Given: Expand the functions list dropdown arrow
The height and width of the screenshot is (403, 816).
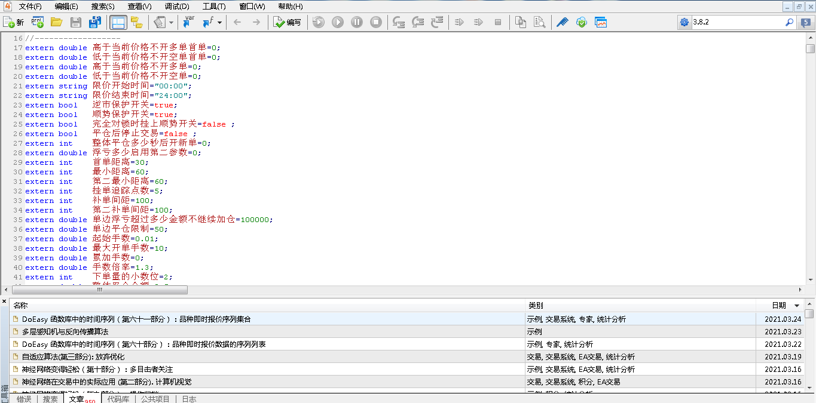Looking at the screenshot, I should 220,22.
